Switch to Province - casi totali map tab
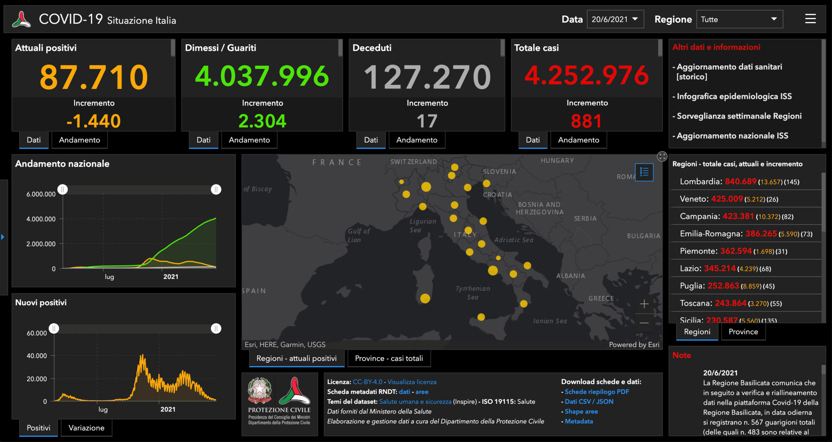This screenshot has width=832, height=442. [389, 358]
